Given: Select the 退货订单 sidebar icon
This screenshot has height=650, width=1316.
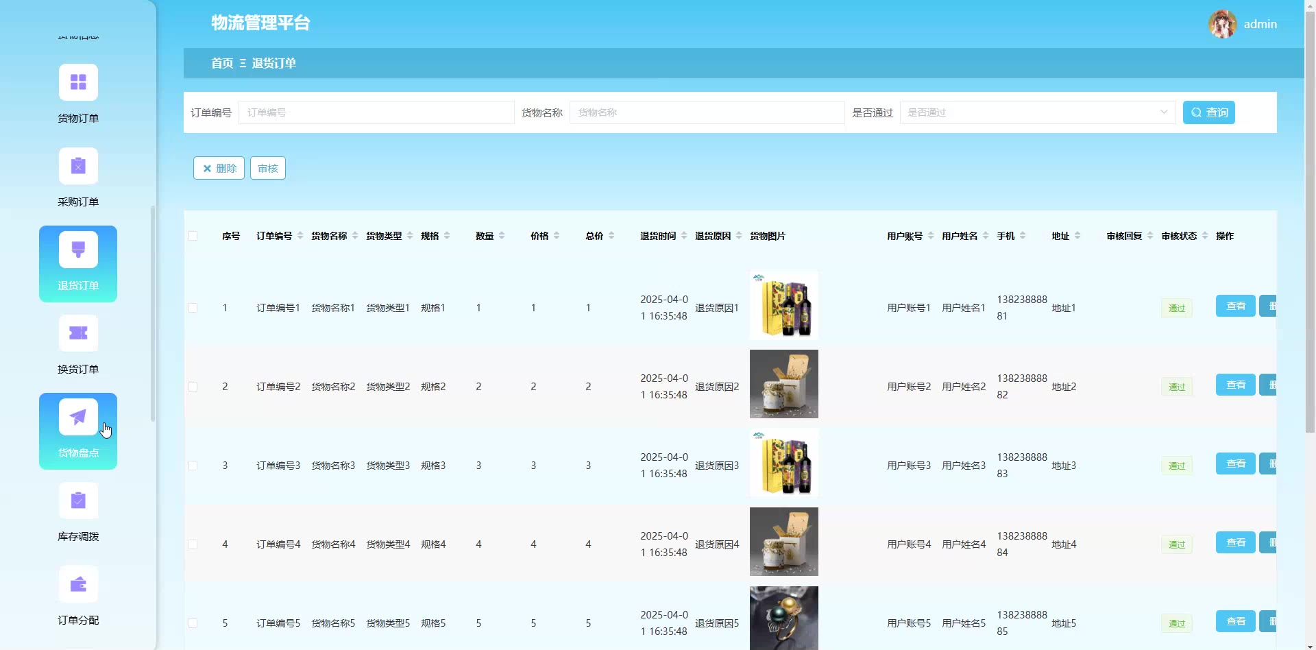Looking at the screenshot, I should tap(78, 250).
